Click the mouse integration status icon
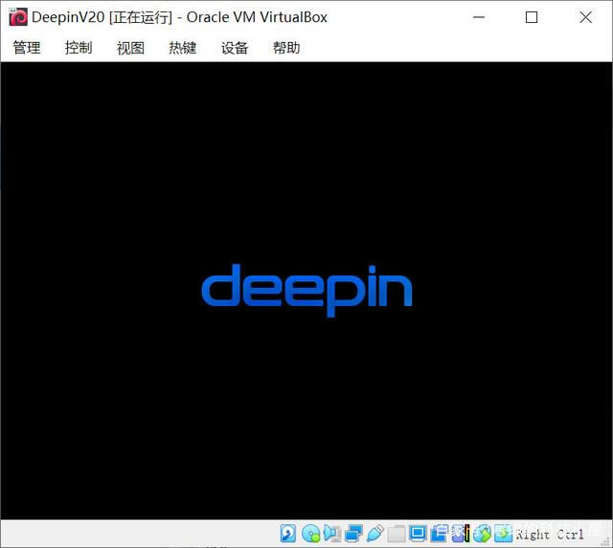Image resolution: width=613 pixels, height=548 pixels. point(482,534)
